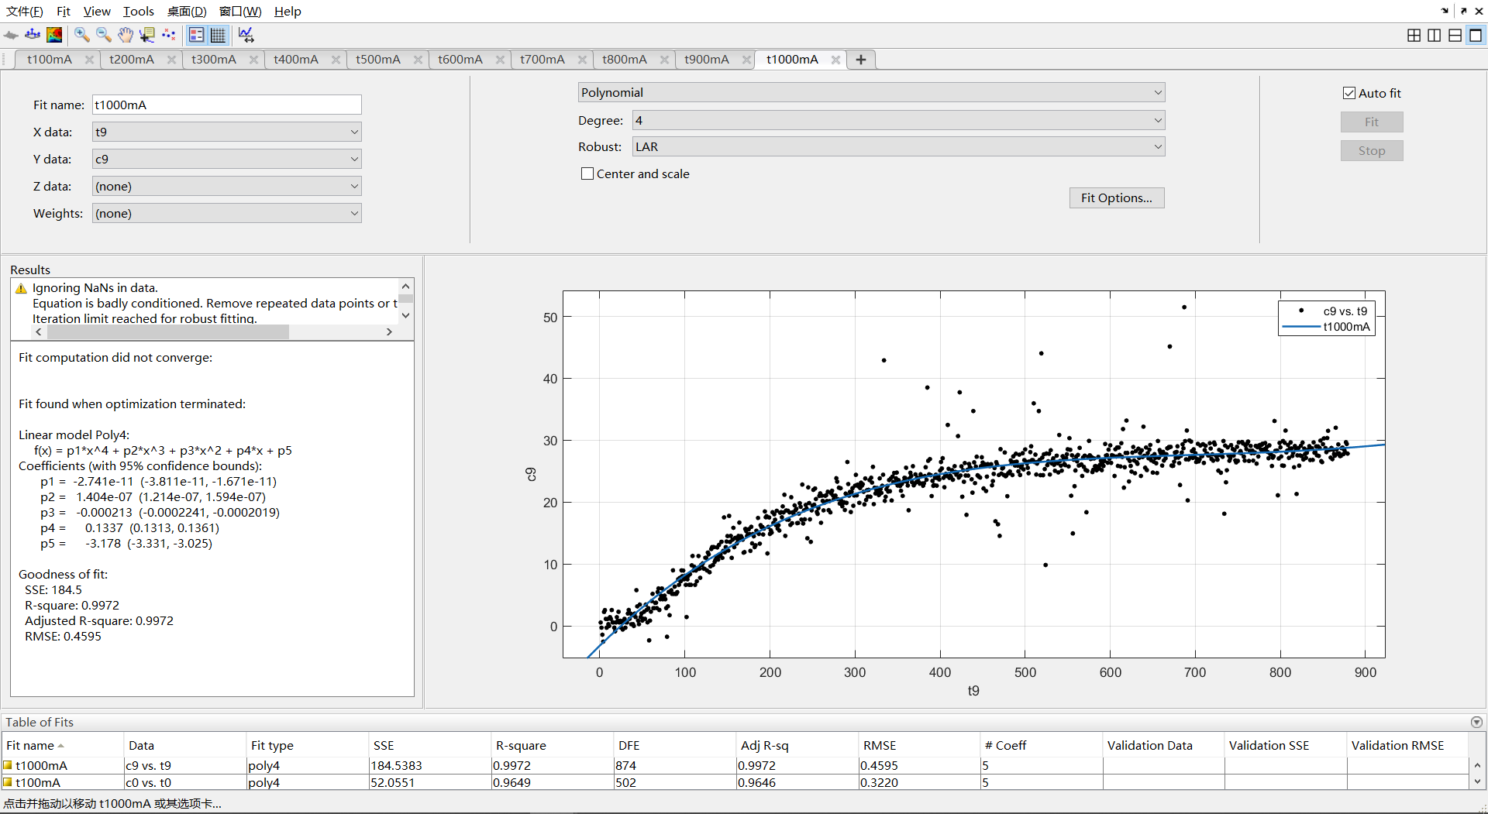Open the Help menu

(288, 11)
